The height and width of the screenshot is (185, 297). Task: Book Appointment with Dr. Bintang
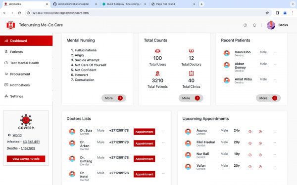pos(145,159)
